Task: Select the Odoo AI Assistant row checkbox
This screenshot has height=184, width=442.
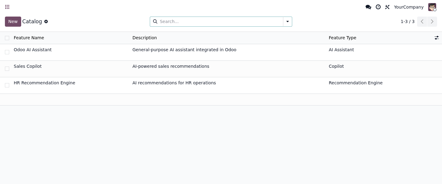Action: (7, 52)
